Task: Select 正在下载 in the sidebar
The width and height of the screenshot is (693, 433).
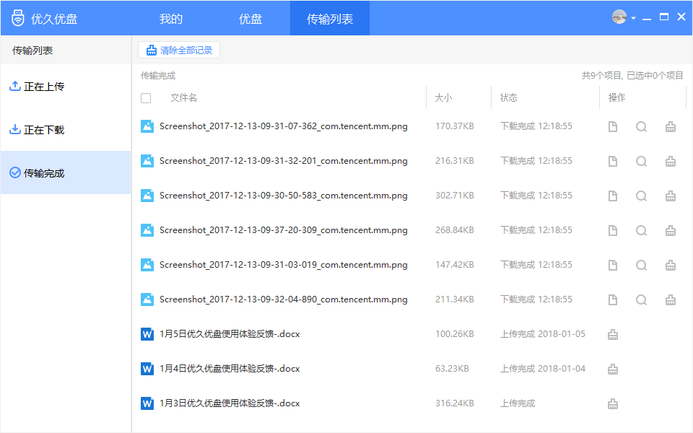Action: (x=66, y=130)
